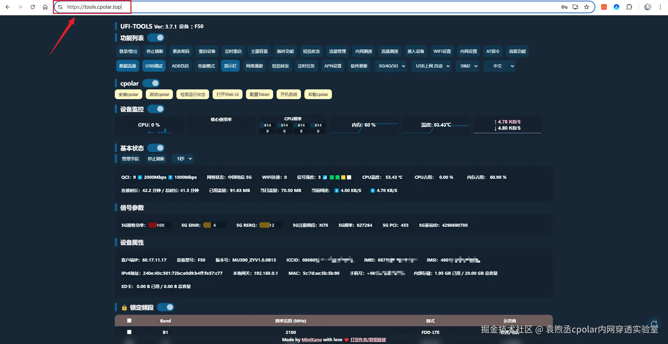
Task: Go back in the browser
Action: [8, 7]
